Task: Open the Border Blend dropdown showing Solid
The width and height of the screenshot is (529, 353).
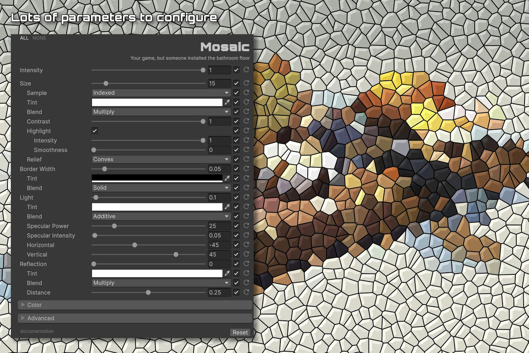Action: 161,188
